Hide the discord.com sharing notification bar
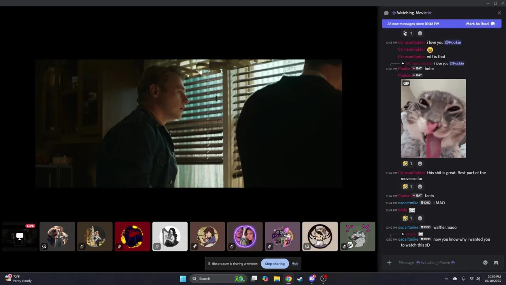Screen dimensions: 506x285 pos(295,264)
